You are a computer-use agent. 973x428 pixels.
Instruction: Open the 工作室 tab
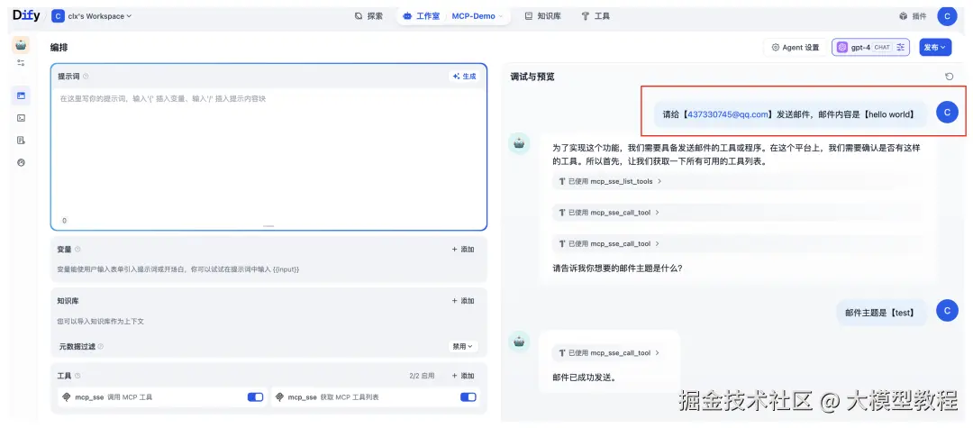(x=422, y=16)
